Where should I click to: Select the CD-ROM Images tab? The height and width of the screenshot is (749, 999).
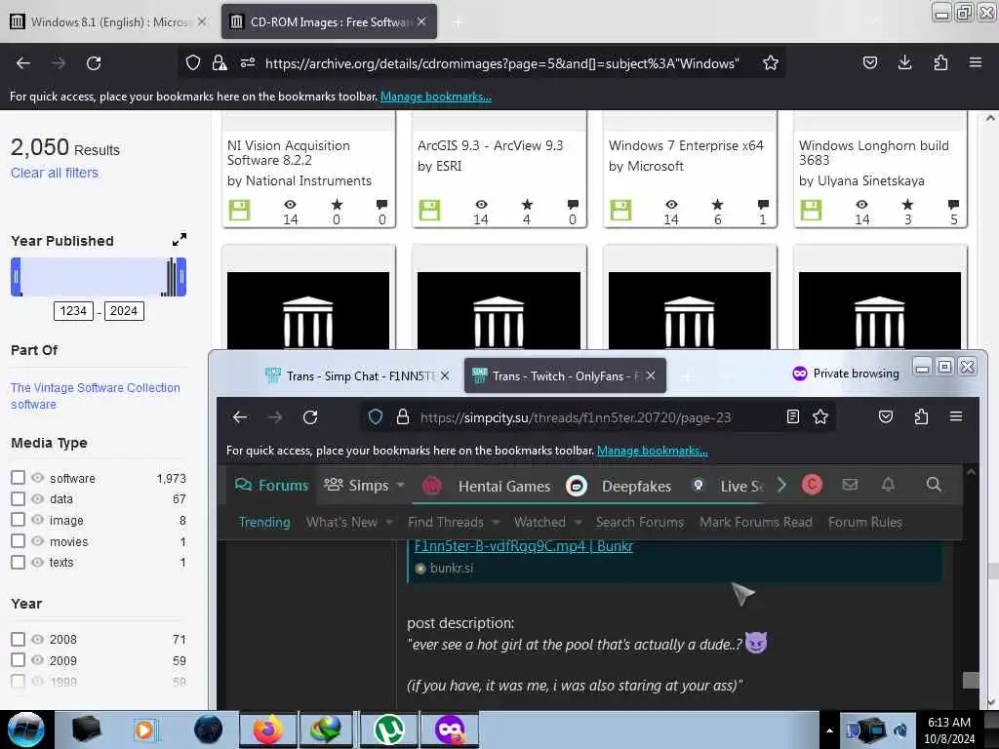[x=329, y=21]
